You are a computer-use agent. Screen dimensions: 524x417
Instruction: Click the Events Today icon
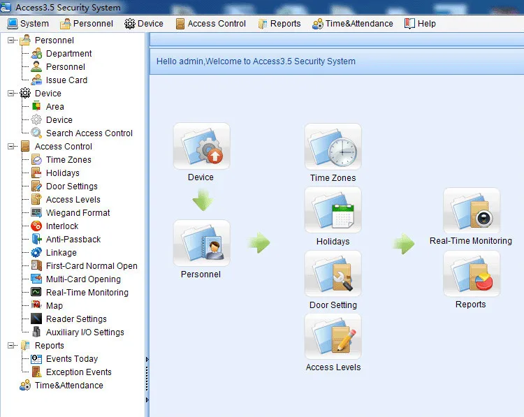36,359
